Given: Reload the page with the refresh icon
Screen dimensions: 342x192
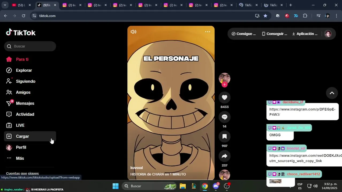Looking at the screenshot, I should (24, 16).
